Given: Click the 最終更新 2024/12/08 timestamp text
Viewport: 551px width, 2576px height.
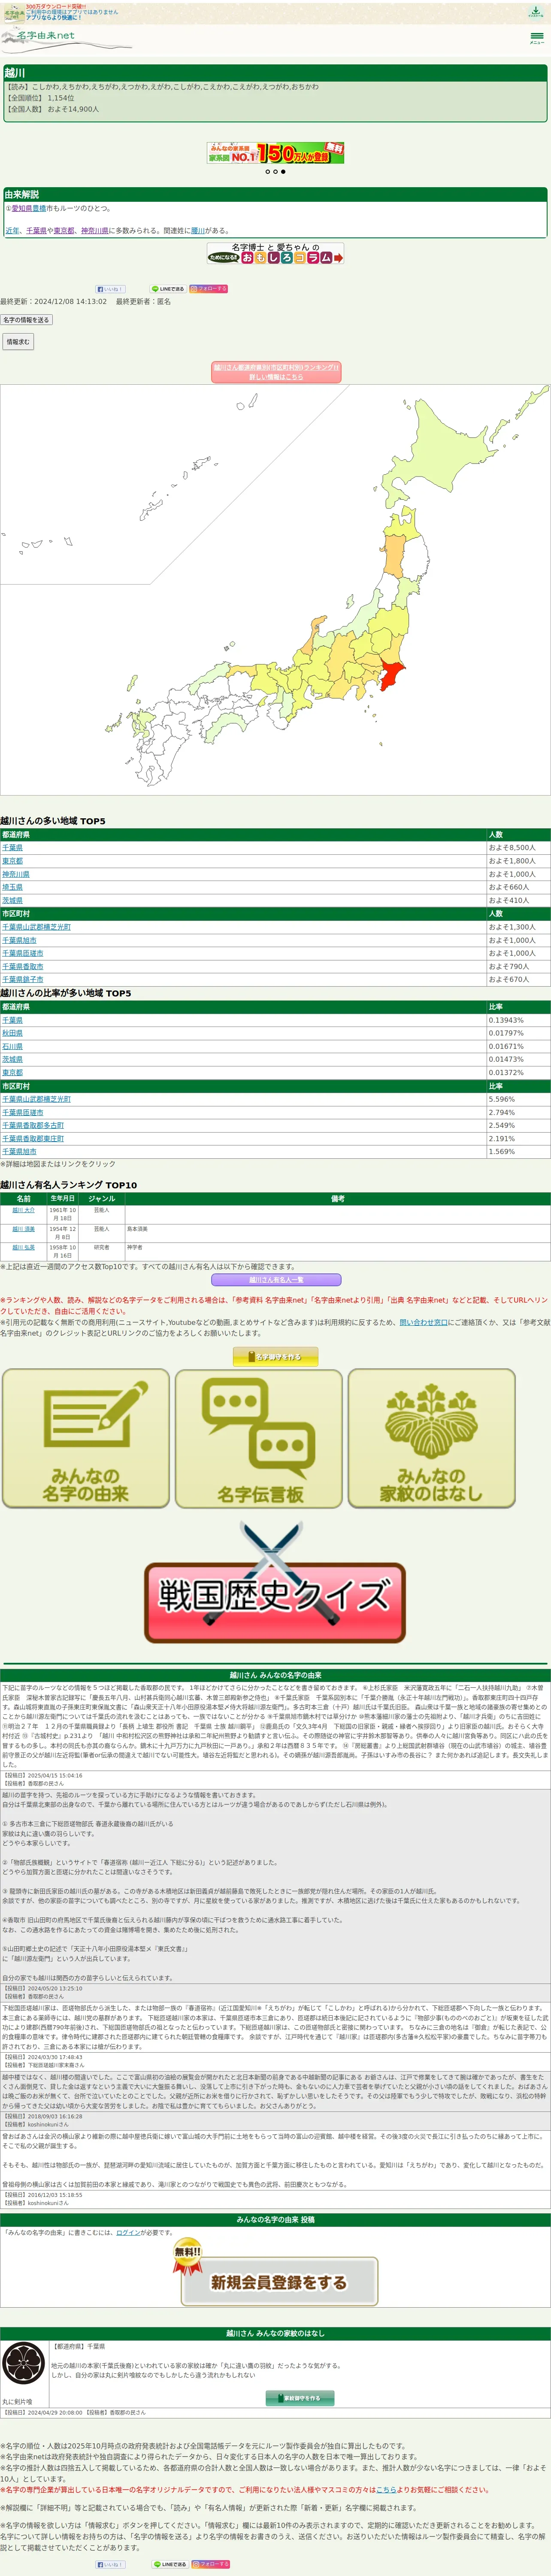Looking at the screenshot, I should click(x=53, y=301).
